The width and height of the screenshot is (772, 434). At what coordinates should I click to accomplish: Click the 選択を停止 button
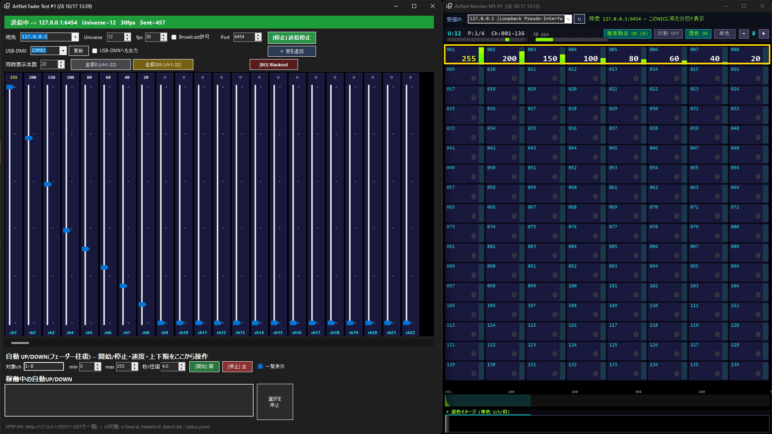point(275,402)
